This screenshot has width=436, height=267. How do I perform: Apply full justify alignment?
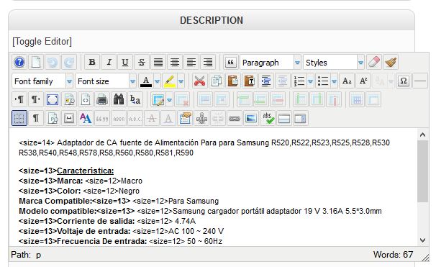click(x=158, y=62)
